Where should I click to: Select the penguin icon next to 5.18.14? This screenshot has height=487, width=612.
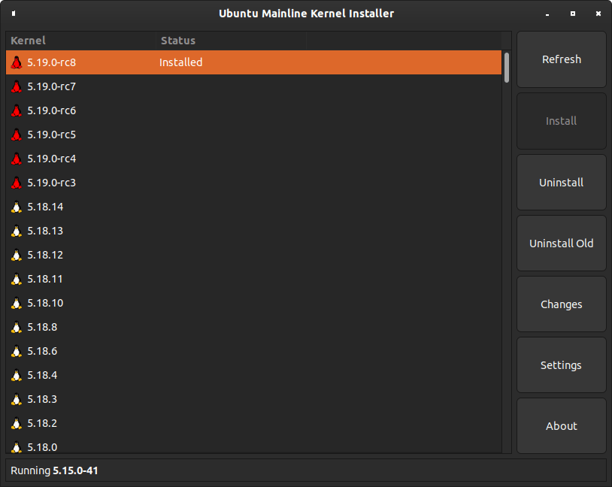tap(17, 207)
